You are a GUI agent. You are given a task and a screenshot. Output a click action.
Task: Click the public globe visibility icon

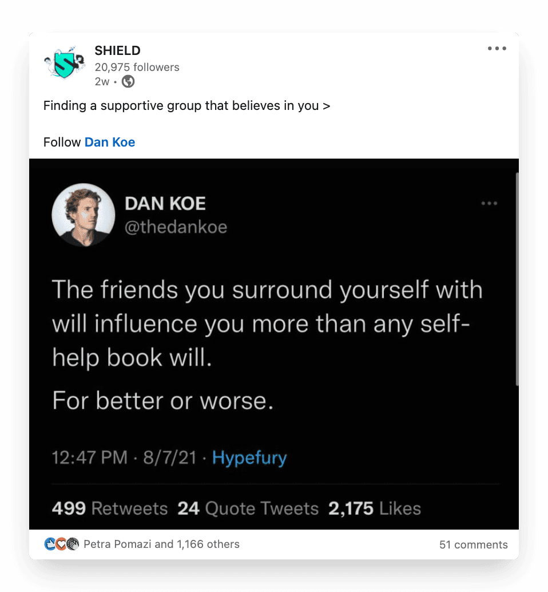[x=128, y=81]
